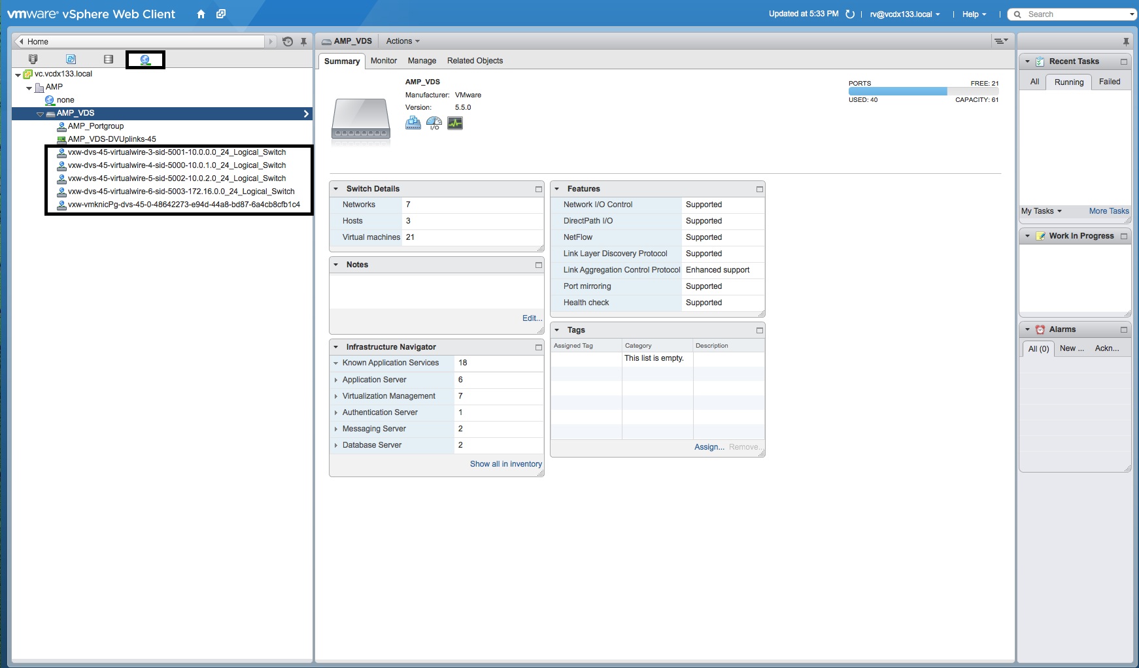Open the Storage inventory view icon

pos(109,59)
